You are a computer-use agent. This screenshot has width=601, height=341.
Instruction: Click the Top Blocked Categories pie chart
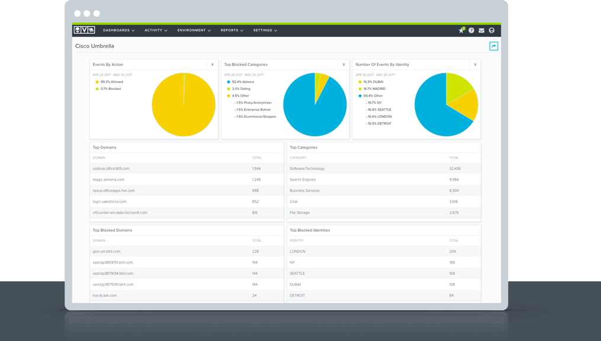pos(315,105)
